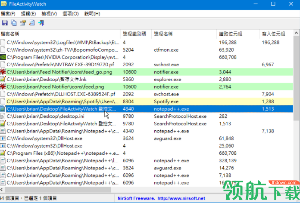Click the 61,848 read bytes value
Screen dimensions: 300x203
[x=226, y=138]
